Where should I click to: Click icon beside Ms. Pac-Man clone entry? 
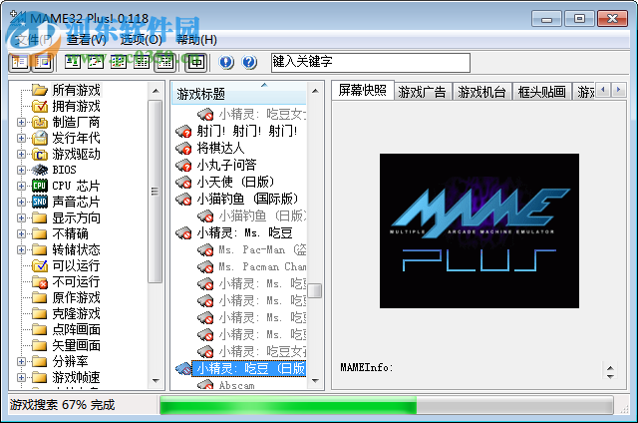(205, 250)
